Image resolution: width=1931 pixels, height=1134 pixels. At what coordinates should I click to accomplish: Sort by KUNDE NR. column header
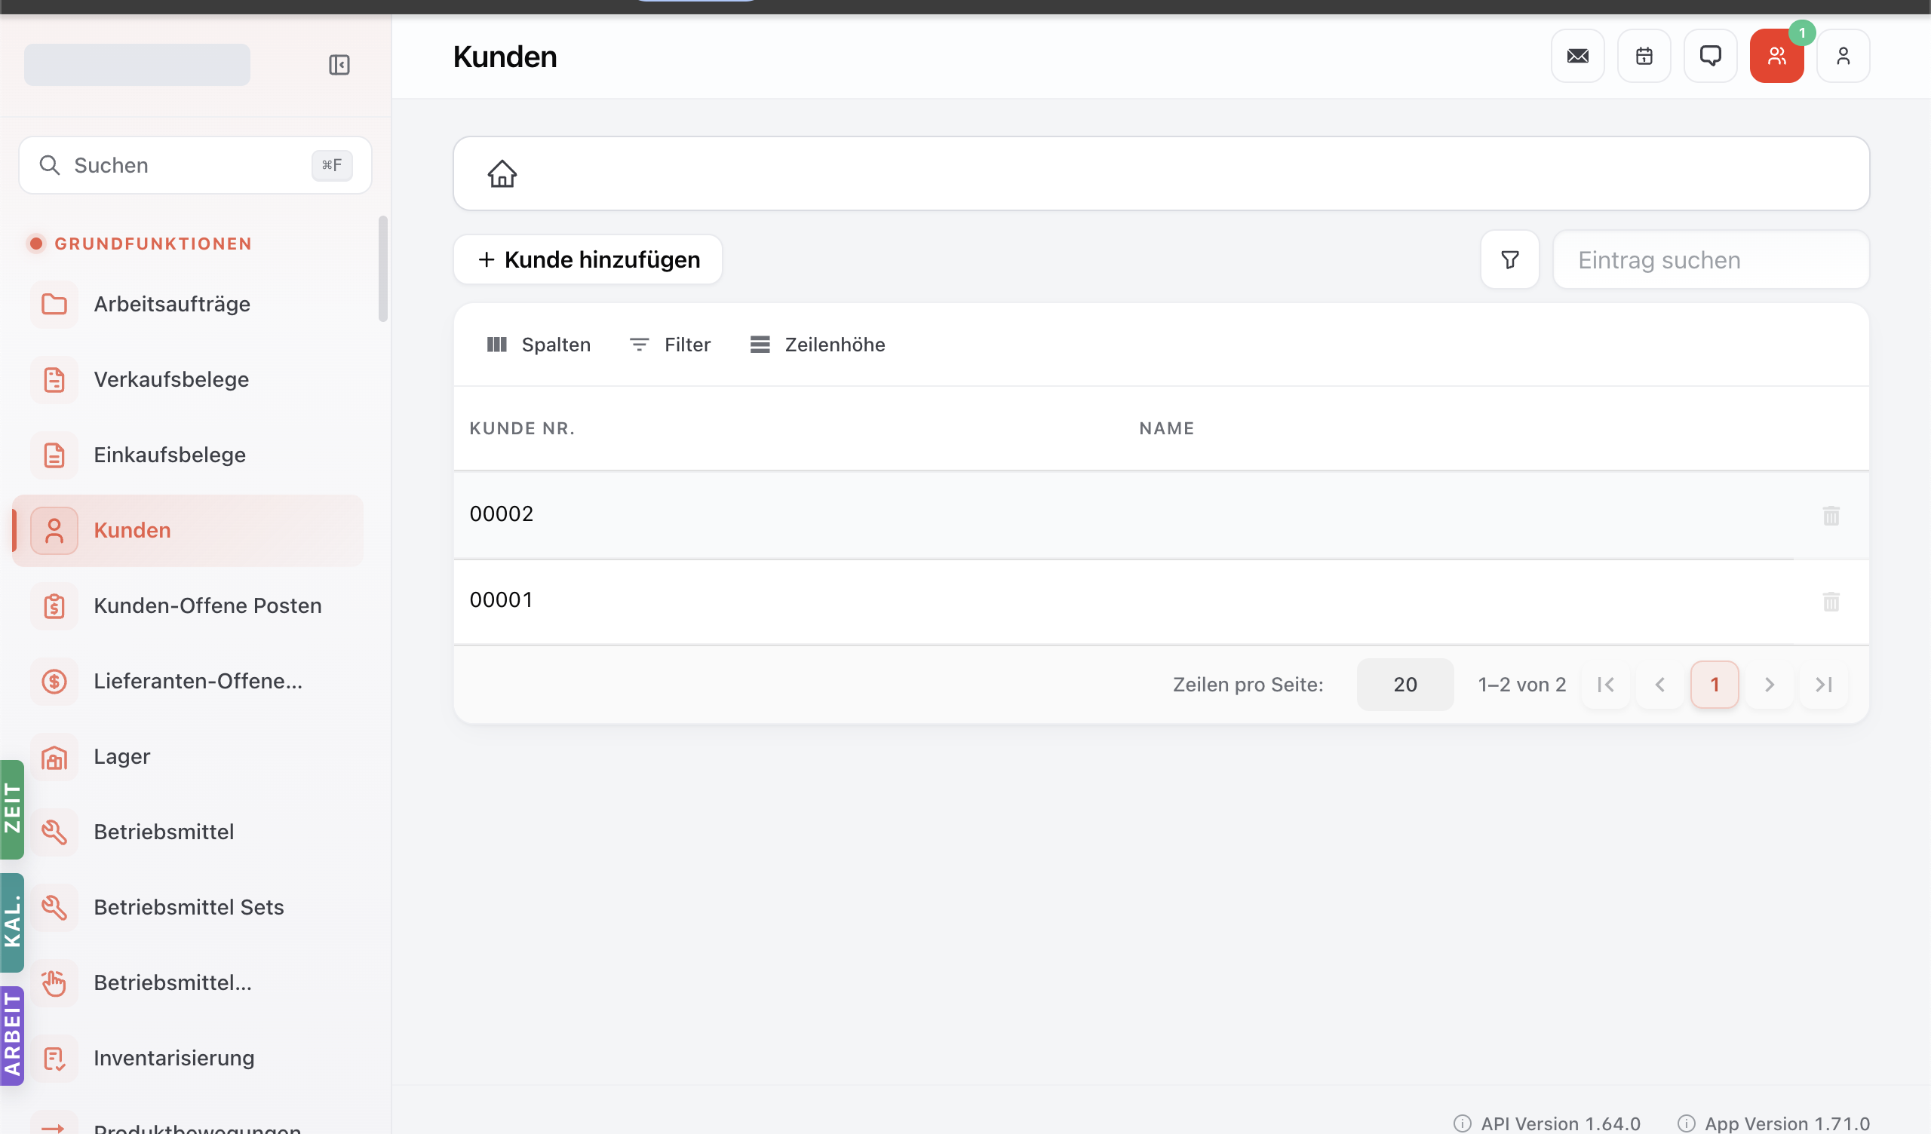522,428
